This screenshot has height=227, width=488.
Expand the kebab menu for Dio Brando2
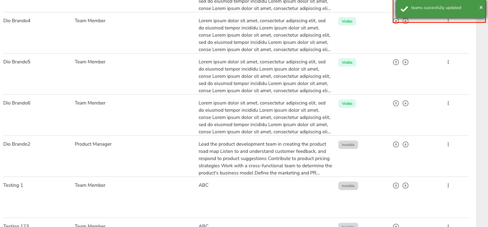click(x=448, y=144)
